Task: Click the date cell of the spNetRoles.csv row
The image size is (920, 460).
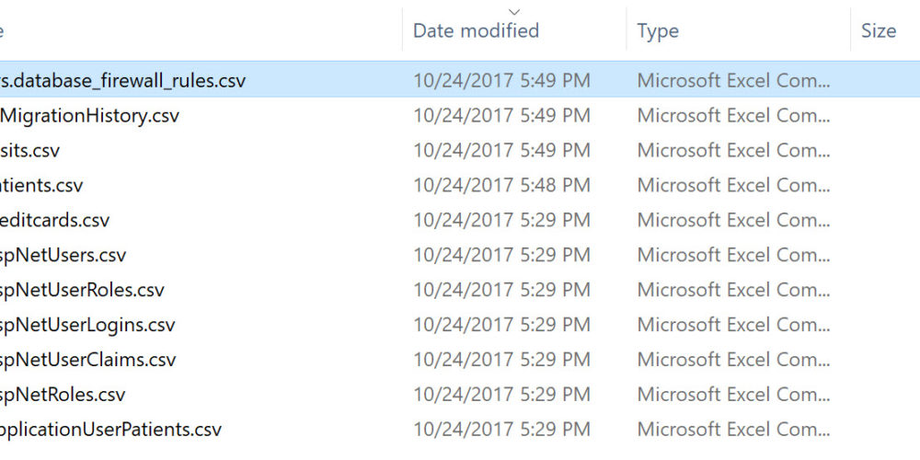Action: click(501, 396)
